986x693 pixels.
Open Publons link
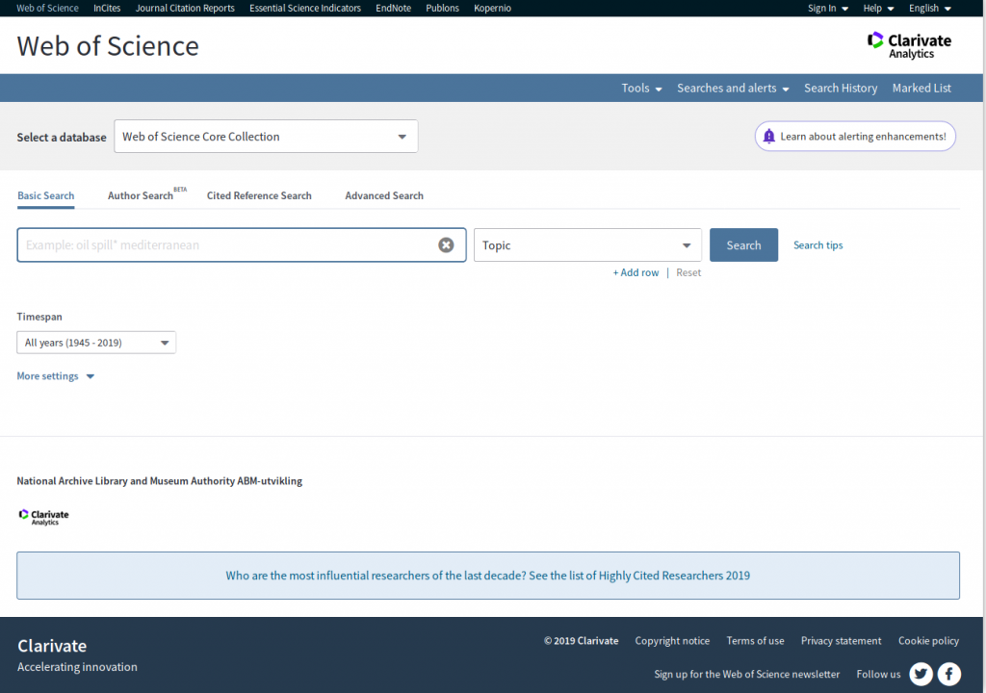pos(442,8)
